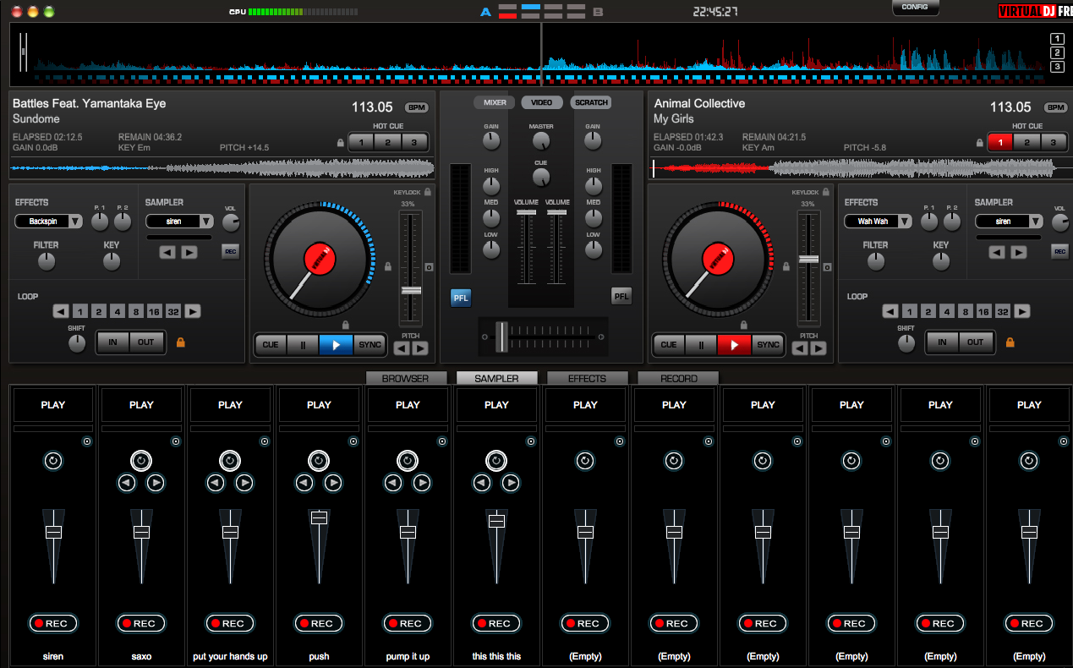This screenshot has width=1073, height=668.
Task: Click the orange loop lock icon on left deck
Action: tap(180, 342)
